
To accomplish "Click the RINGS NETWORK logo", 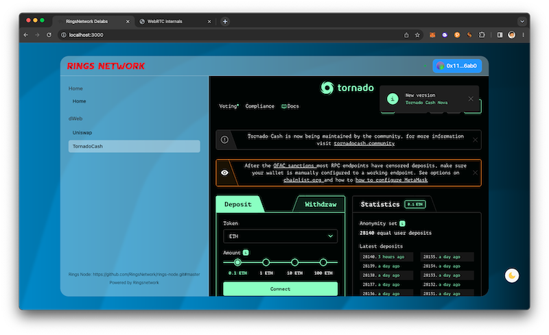I will 106,66.
